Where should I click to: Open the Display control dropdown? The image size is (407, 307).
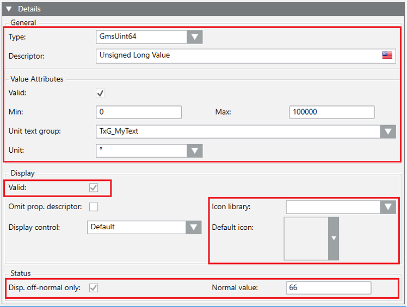tap(194, 227)
